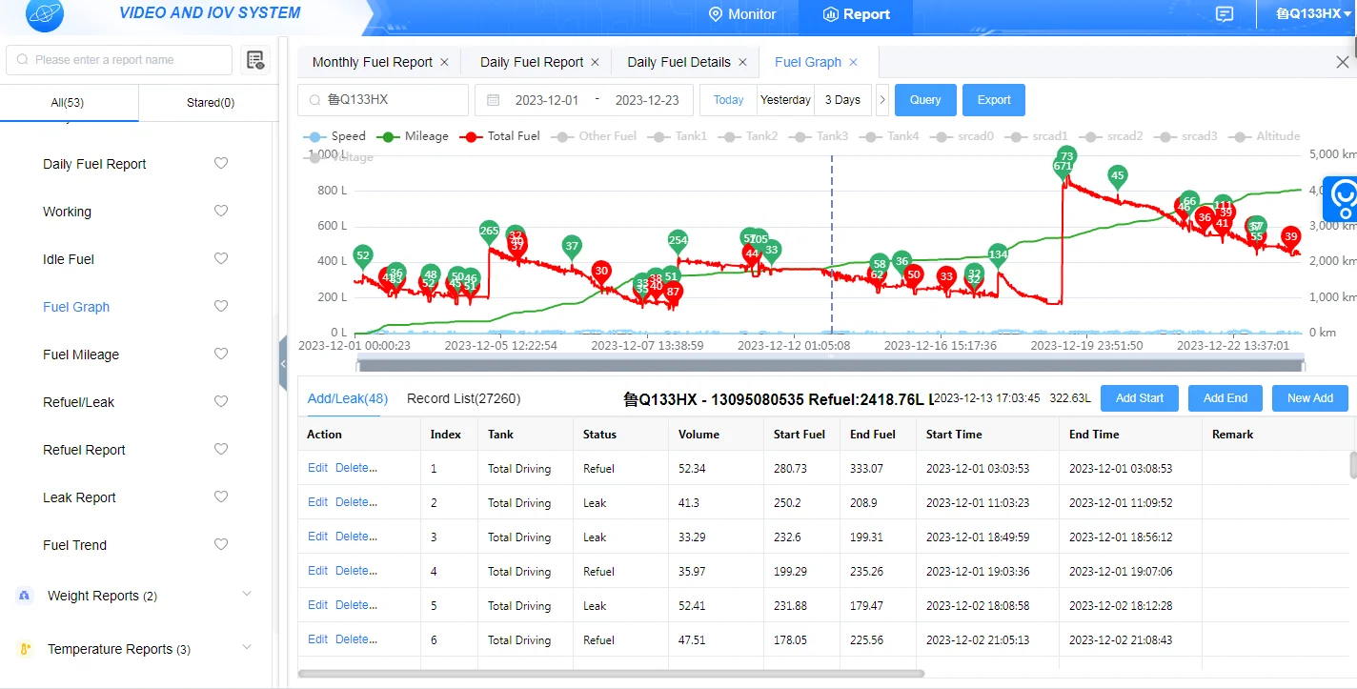
Task: Click the Add Start button
Action: point(1140,398)
